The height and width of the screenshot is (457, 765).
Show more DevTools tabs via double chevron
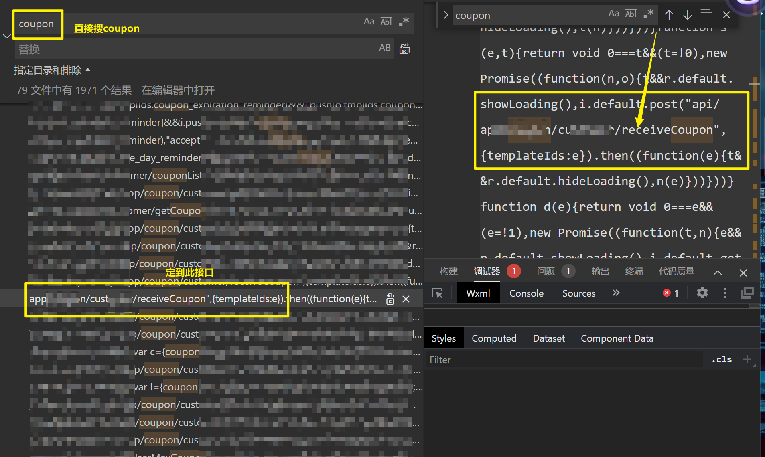(x=616, y=293)
